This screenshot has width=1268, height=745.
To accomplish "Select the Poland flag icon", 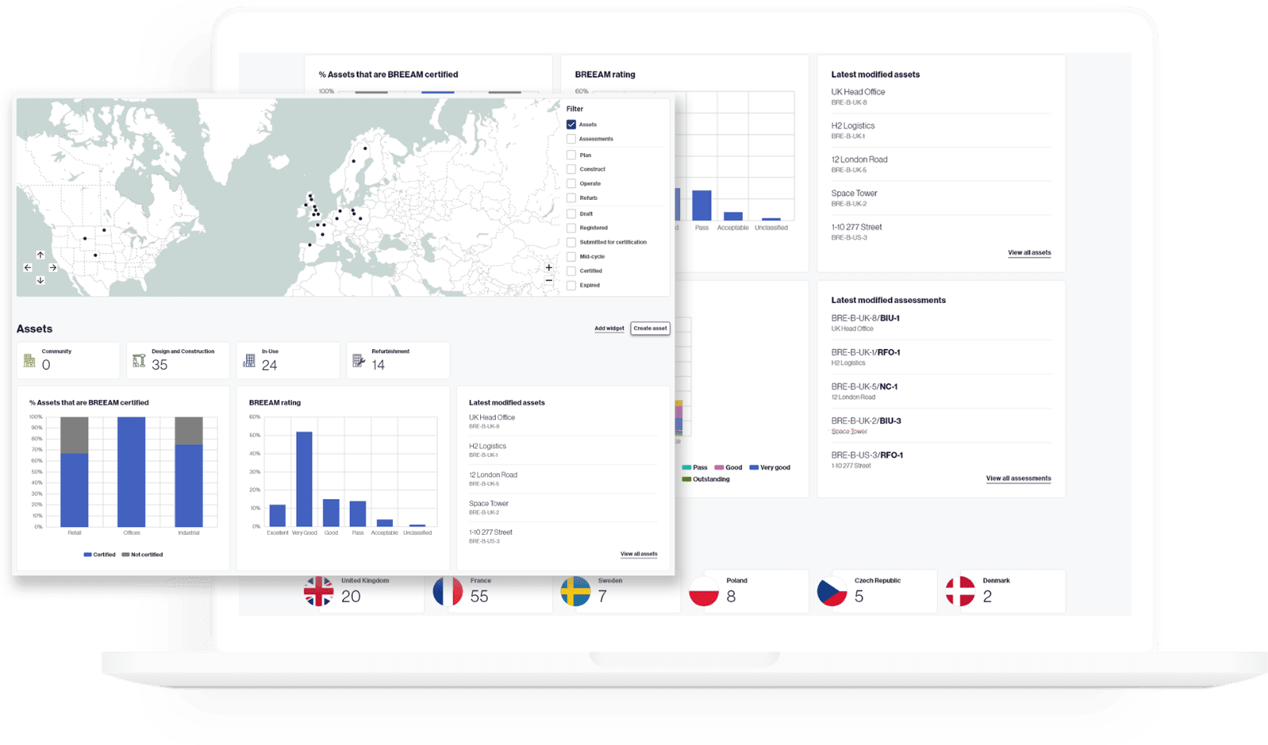I will (703, 591).
